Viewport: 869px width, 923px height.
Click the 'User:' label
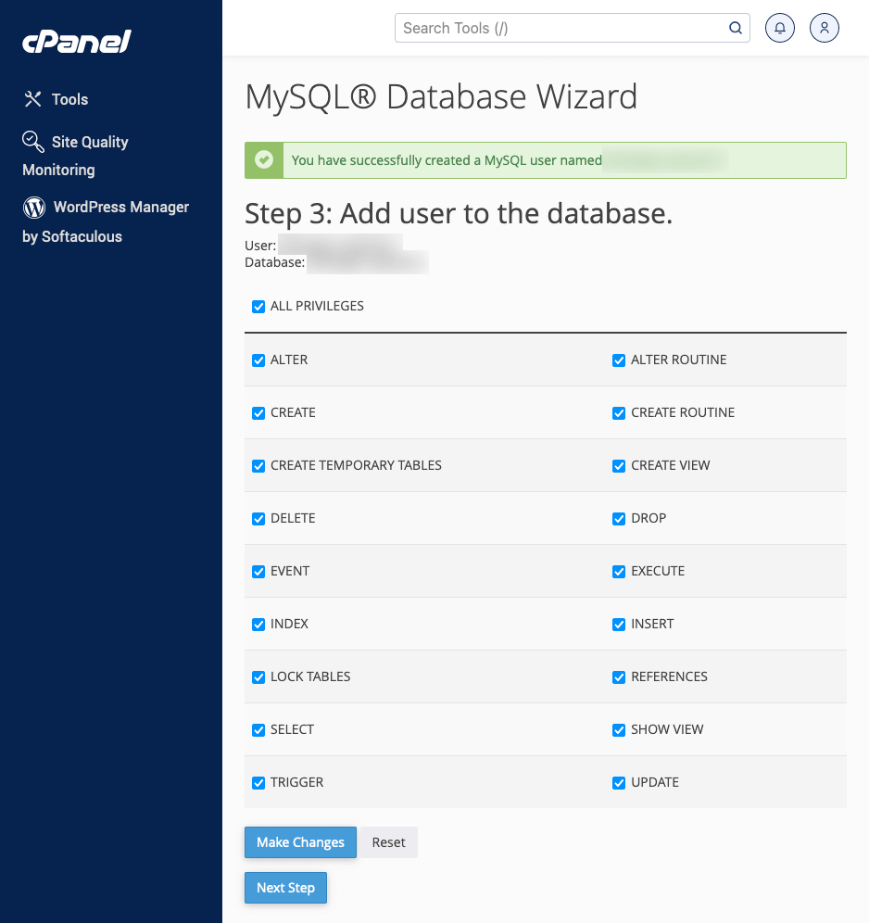[x=260, y=246]
